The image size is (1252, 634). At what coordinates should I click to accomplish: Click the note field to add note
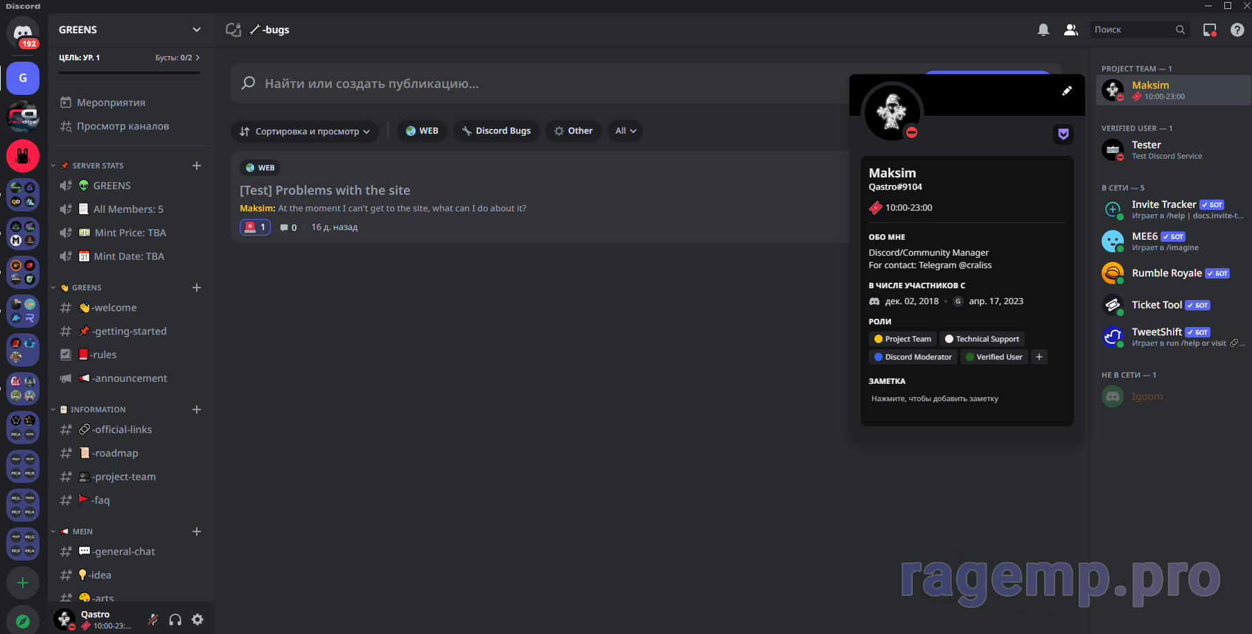point(967,399)
